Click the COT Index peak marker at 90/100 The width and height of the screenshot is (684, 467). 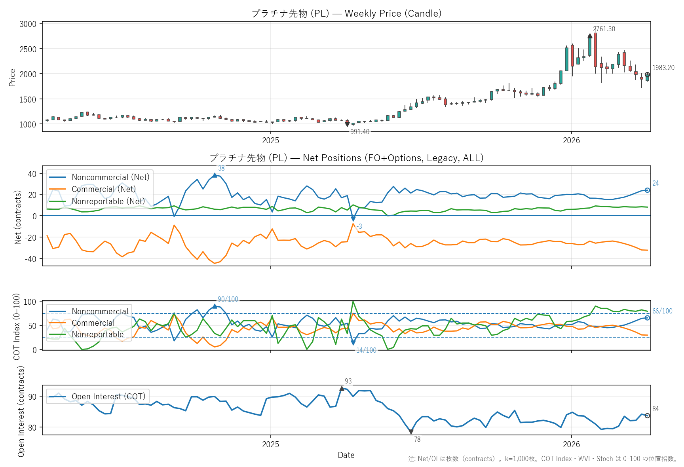[x=215, y=306]
